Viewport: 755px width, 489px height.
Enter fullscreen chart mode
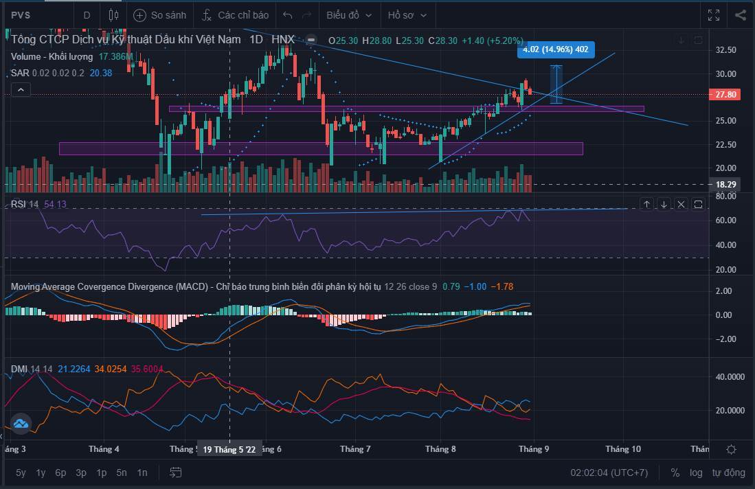click(x=714, y=15)
